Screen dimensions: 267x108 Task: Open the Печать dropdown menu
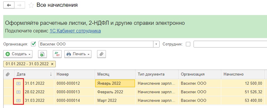(x=78, y=54)
